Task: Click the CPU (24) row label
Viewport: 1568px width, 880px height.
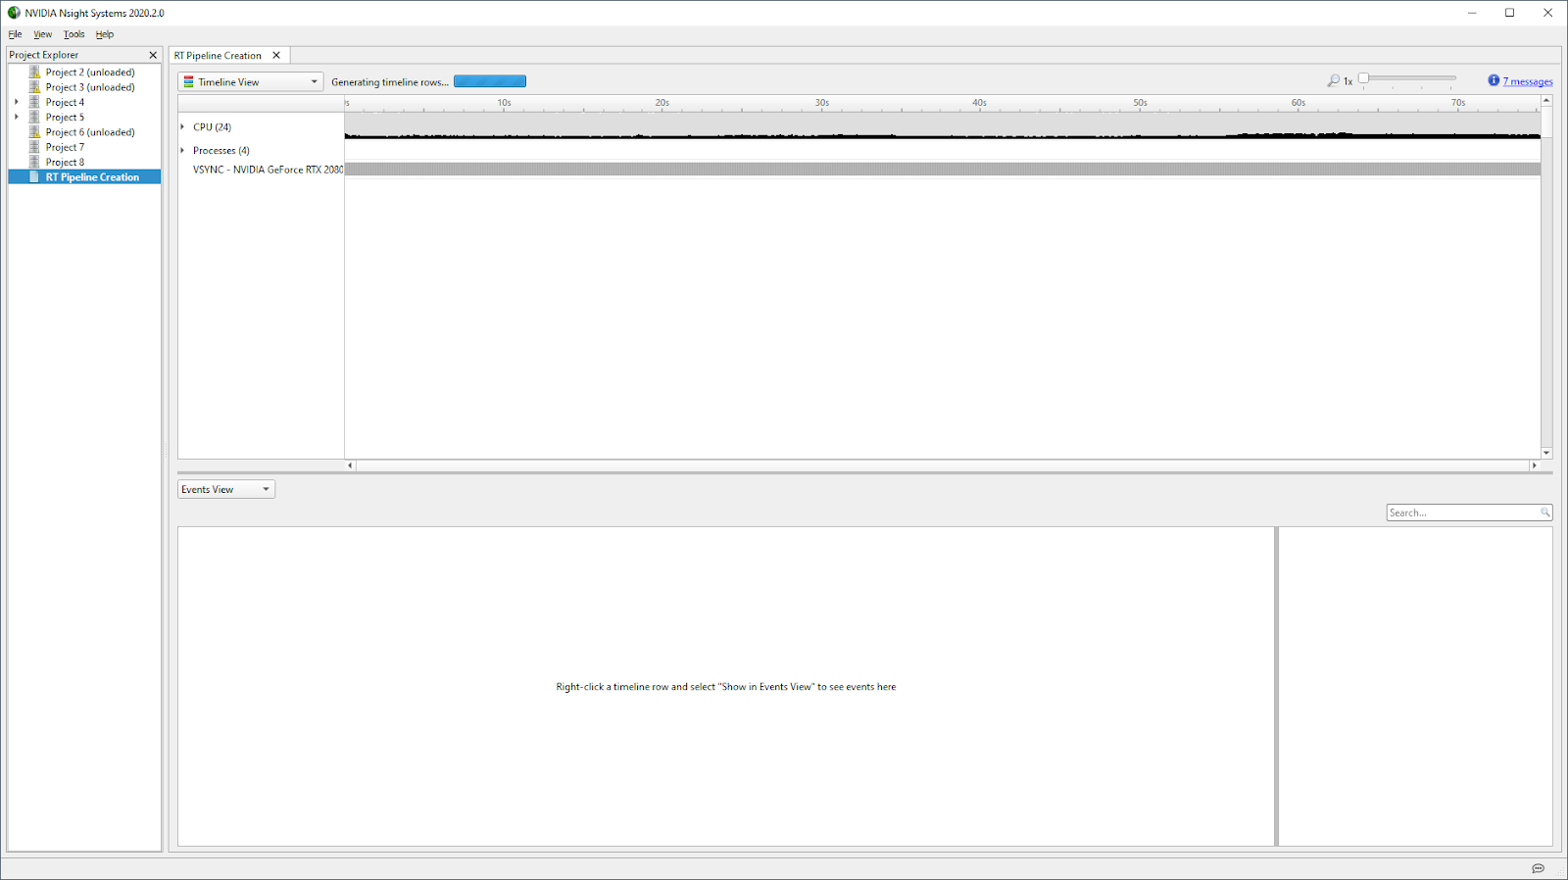Action: tap(212, 126)
